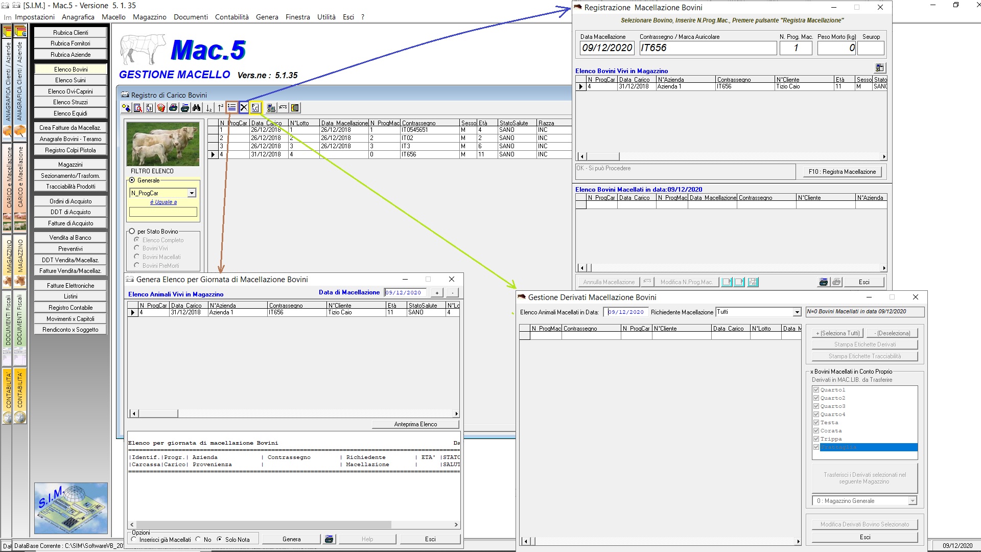
Task: Click the sort descending arrow icon
Action: [x=208, y=108]
